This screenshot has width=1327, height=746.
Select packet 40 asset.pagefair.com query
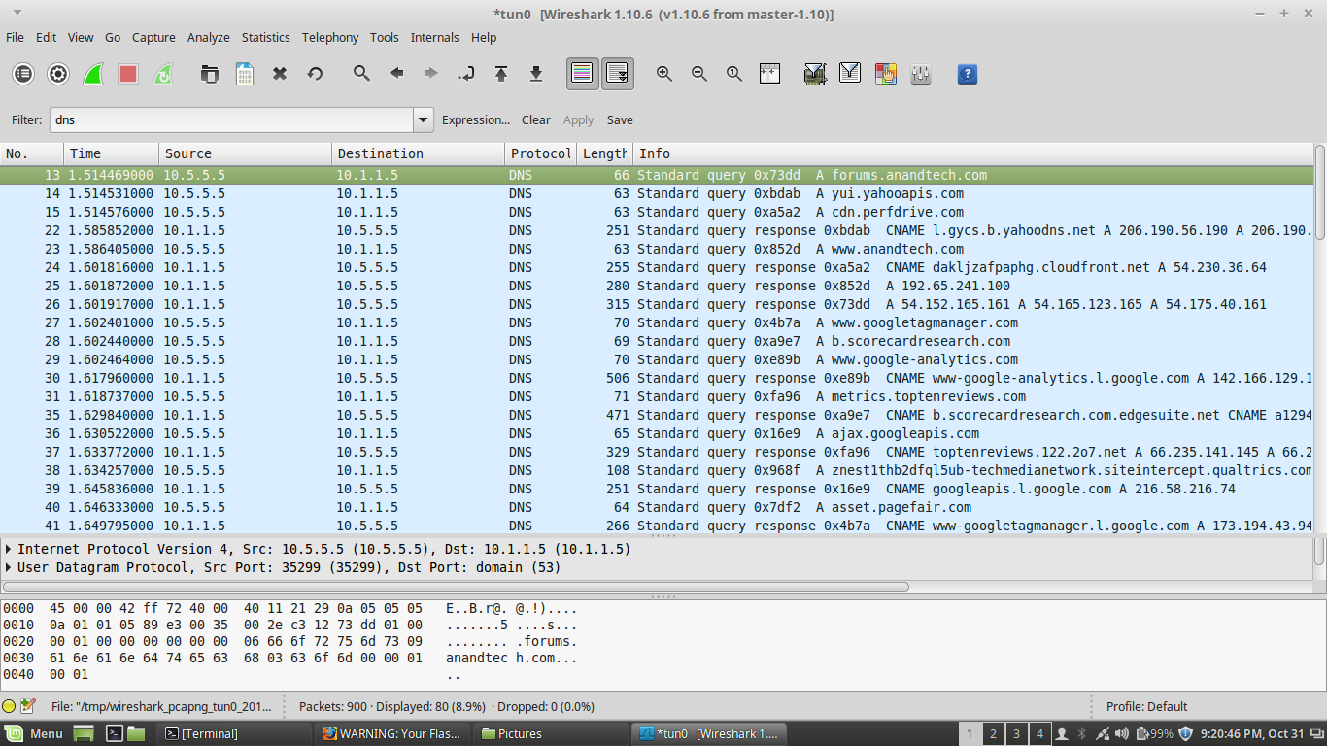(657, 507)
